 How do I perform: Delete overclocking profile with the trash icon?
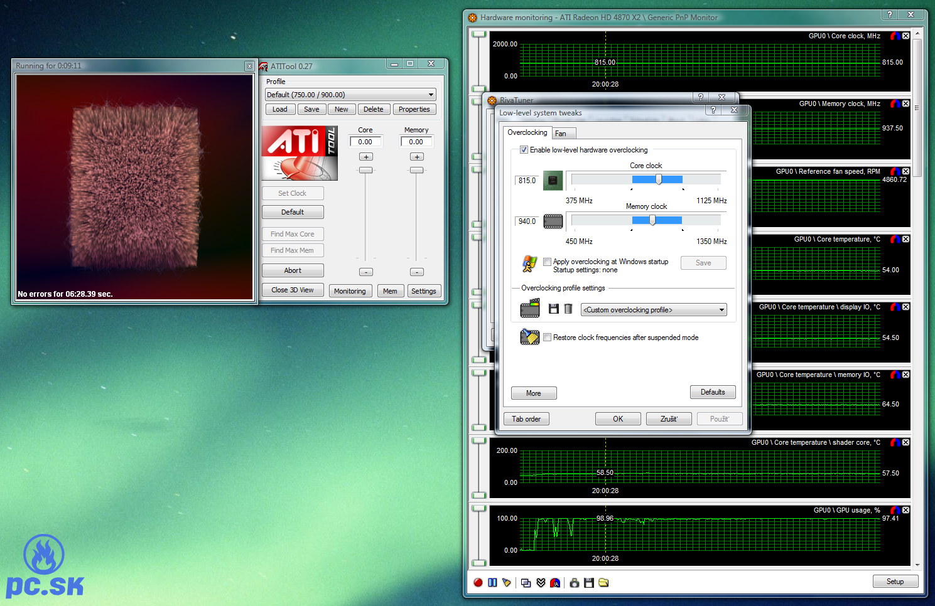coord(568,309)
